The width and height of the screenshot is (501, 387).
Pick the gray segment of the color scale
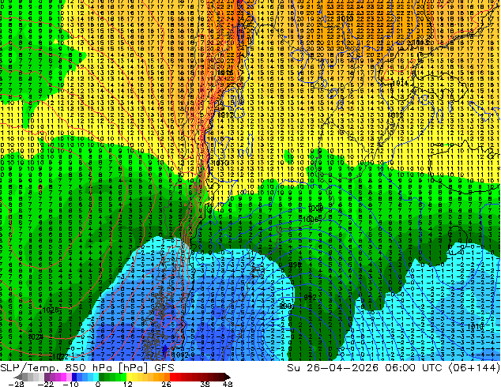click(x=25, y=377)
